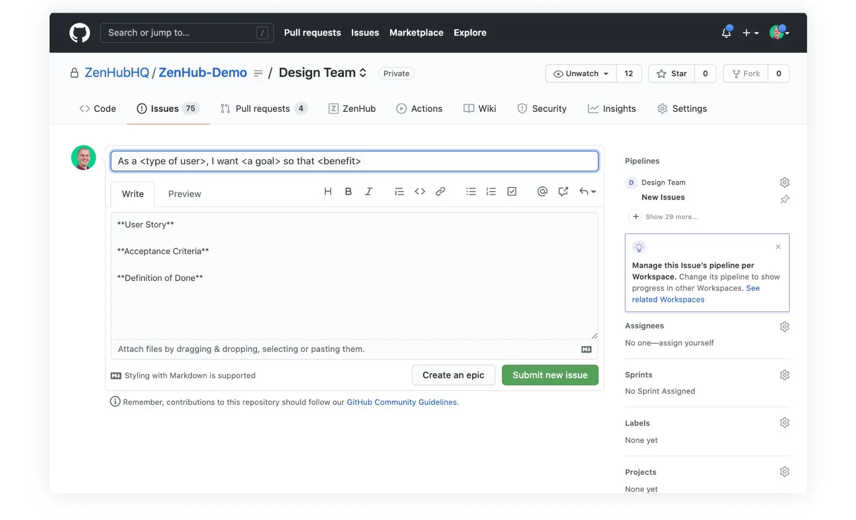The height and width of the screenshot is (520, 856).
Task: Focus the Search or jump to box
Action: point(187,33)
